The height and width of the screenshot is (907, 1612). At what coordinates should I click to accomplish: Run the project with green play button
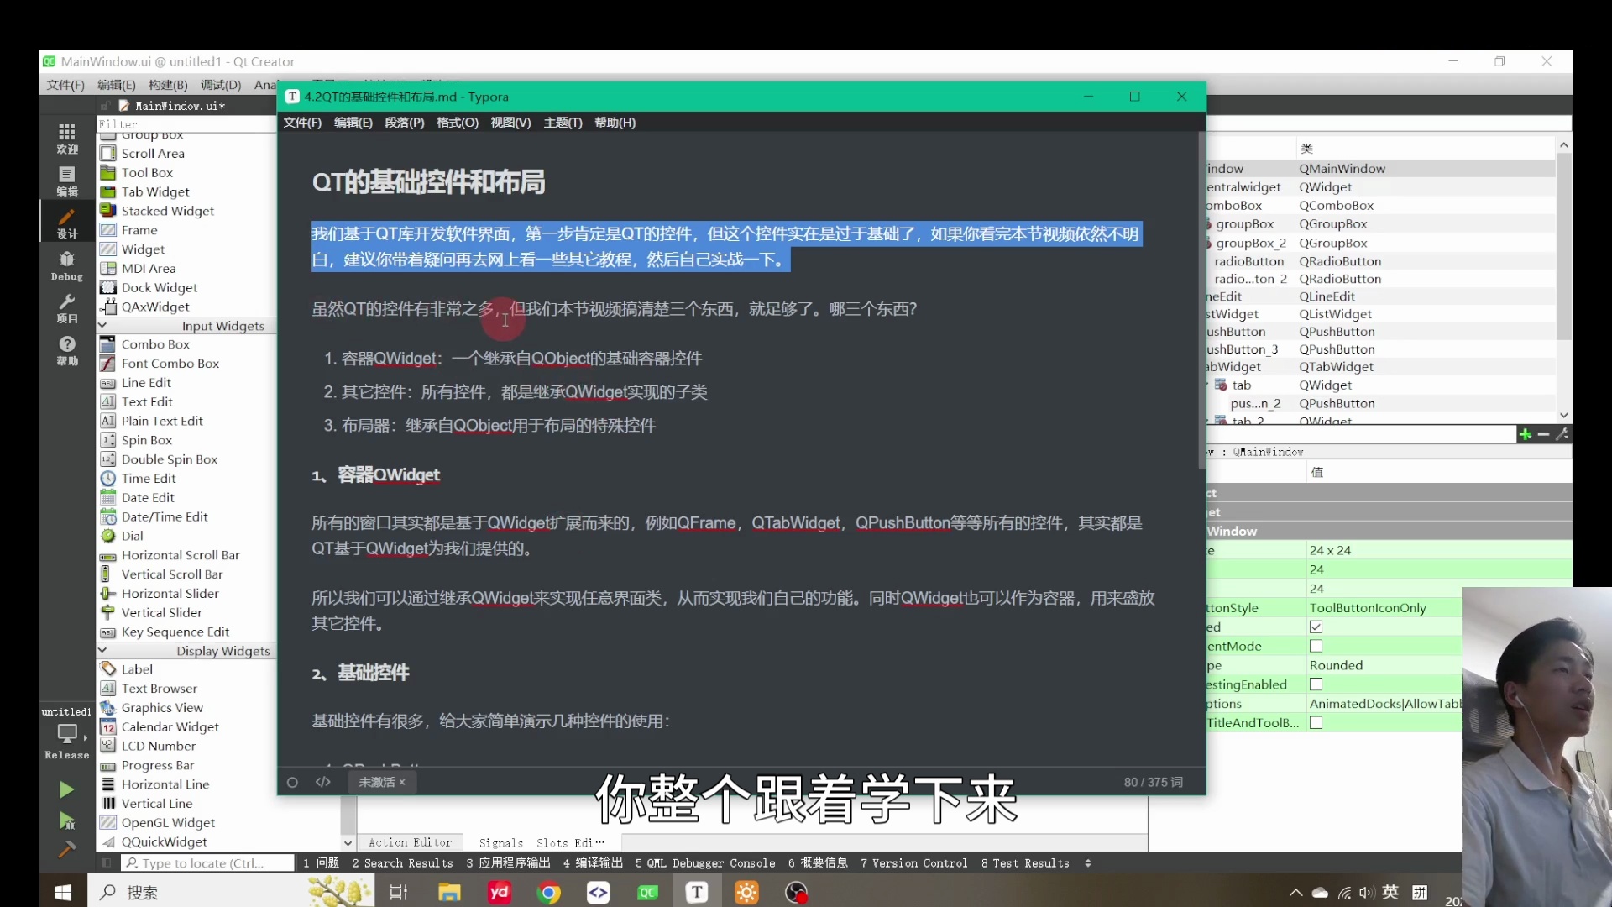(x=65, y=789)
